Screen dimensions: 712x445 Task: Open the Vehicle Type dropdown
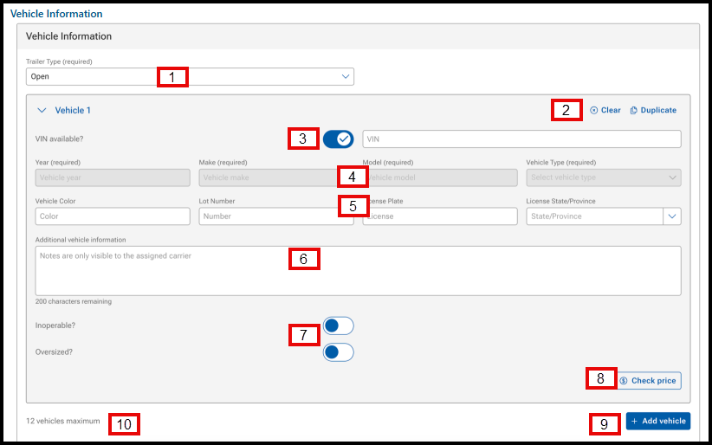click(603, 177)
